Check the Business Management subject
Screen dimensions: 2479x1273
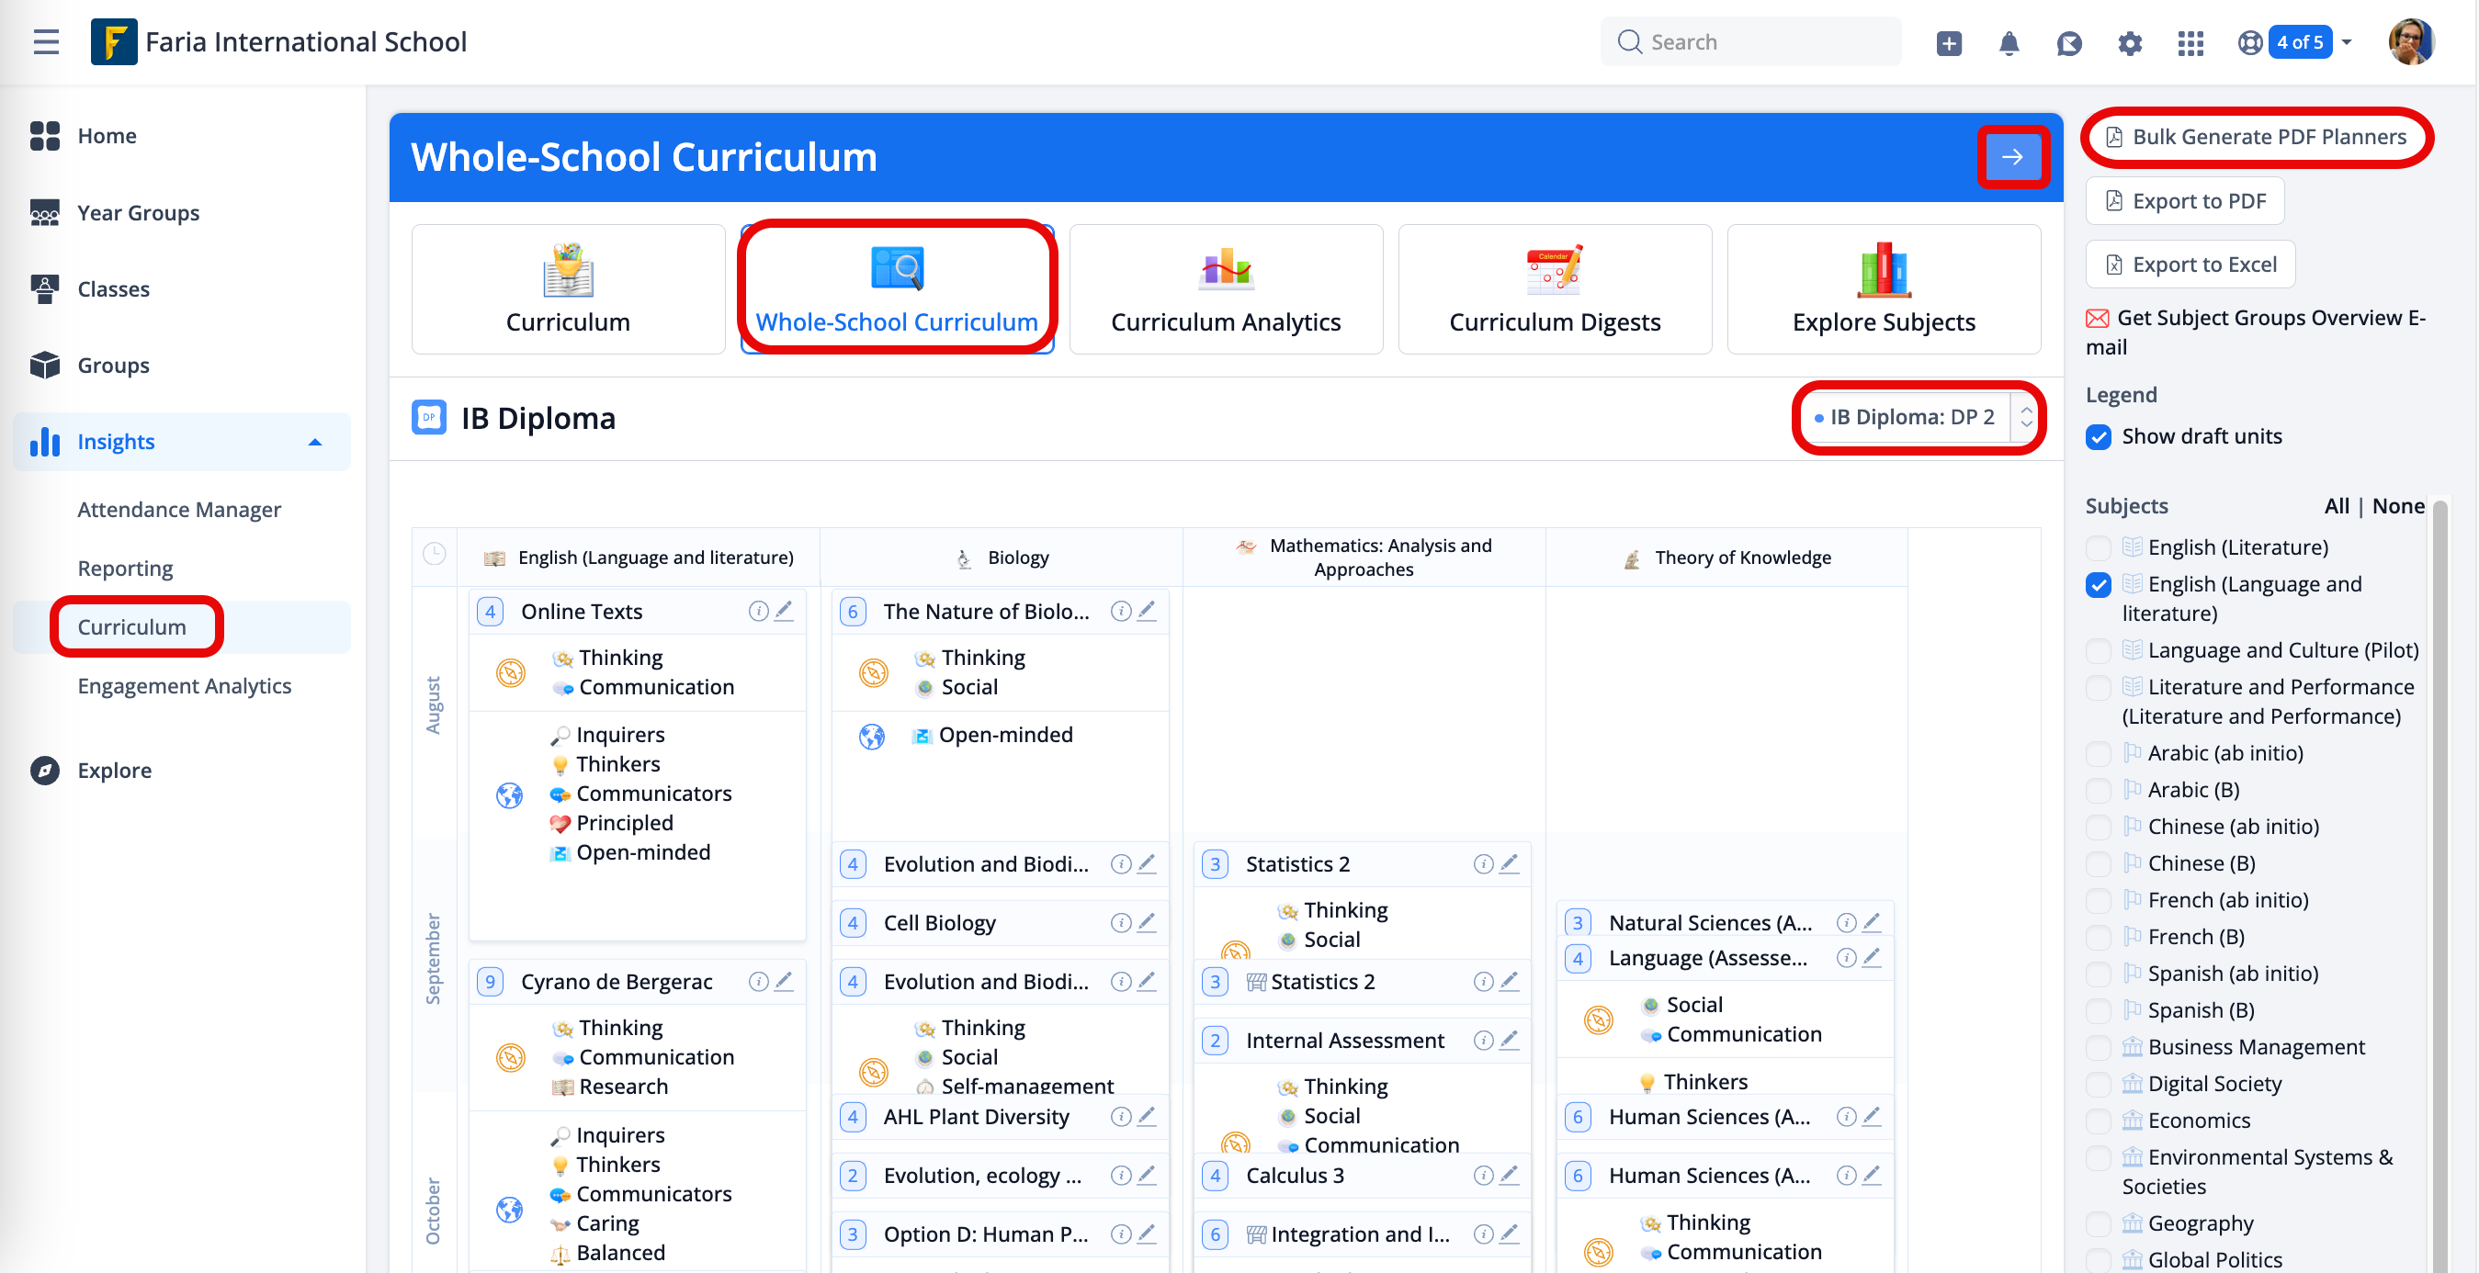2099,1047
